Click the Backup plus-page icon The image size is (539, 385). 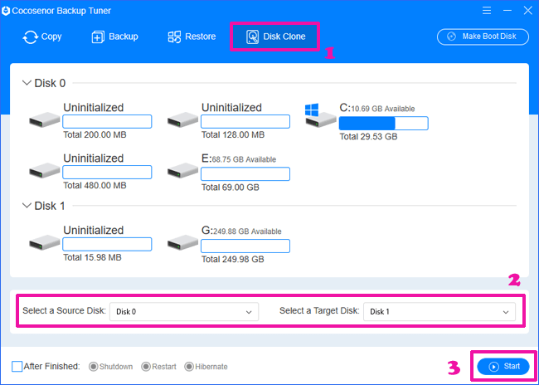coord(98,37)
